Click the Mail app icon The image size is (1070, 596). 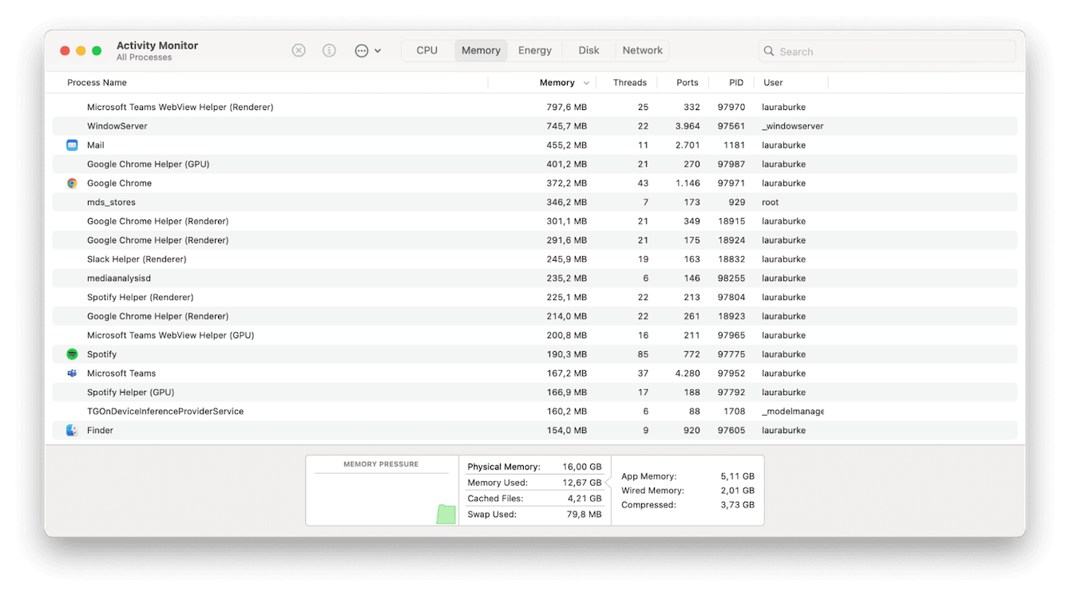(71, 144)
